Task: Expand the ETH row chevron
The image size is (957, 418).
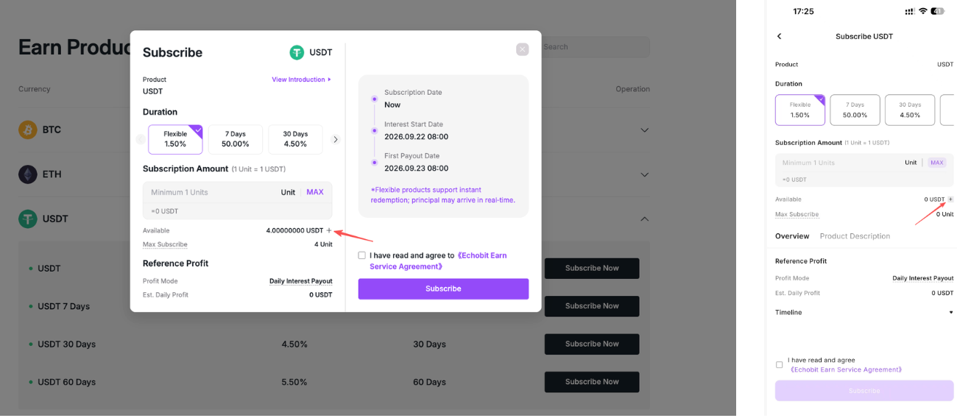Action: [x=645, y=175]
